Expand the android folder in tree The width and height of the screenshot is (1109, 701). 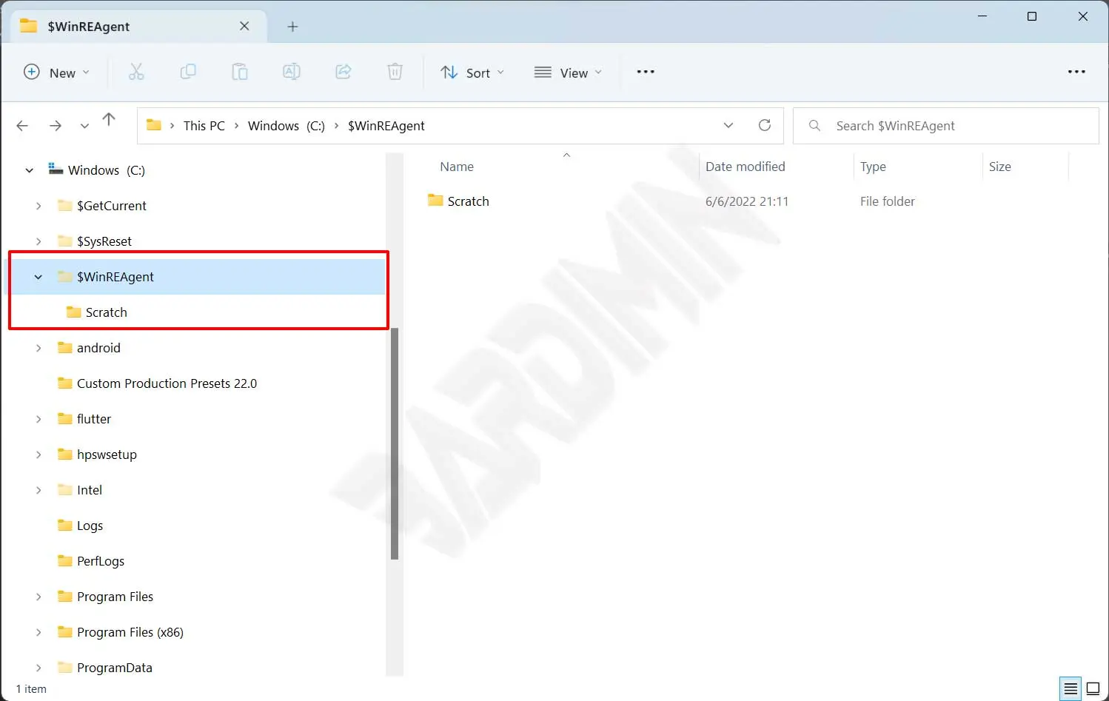38,348
